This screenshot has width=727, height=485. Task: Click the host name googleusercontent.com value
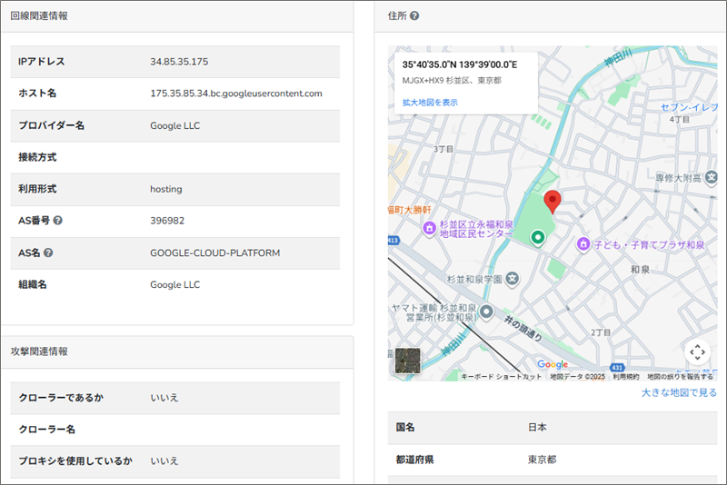click(x=235, y=94)
